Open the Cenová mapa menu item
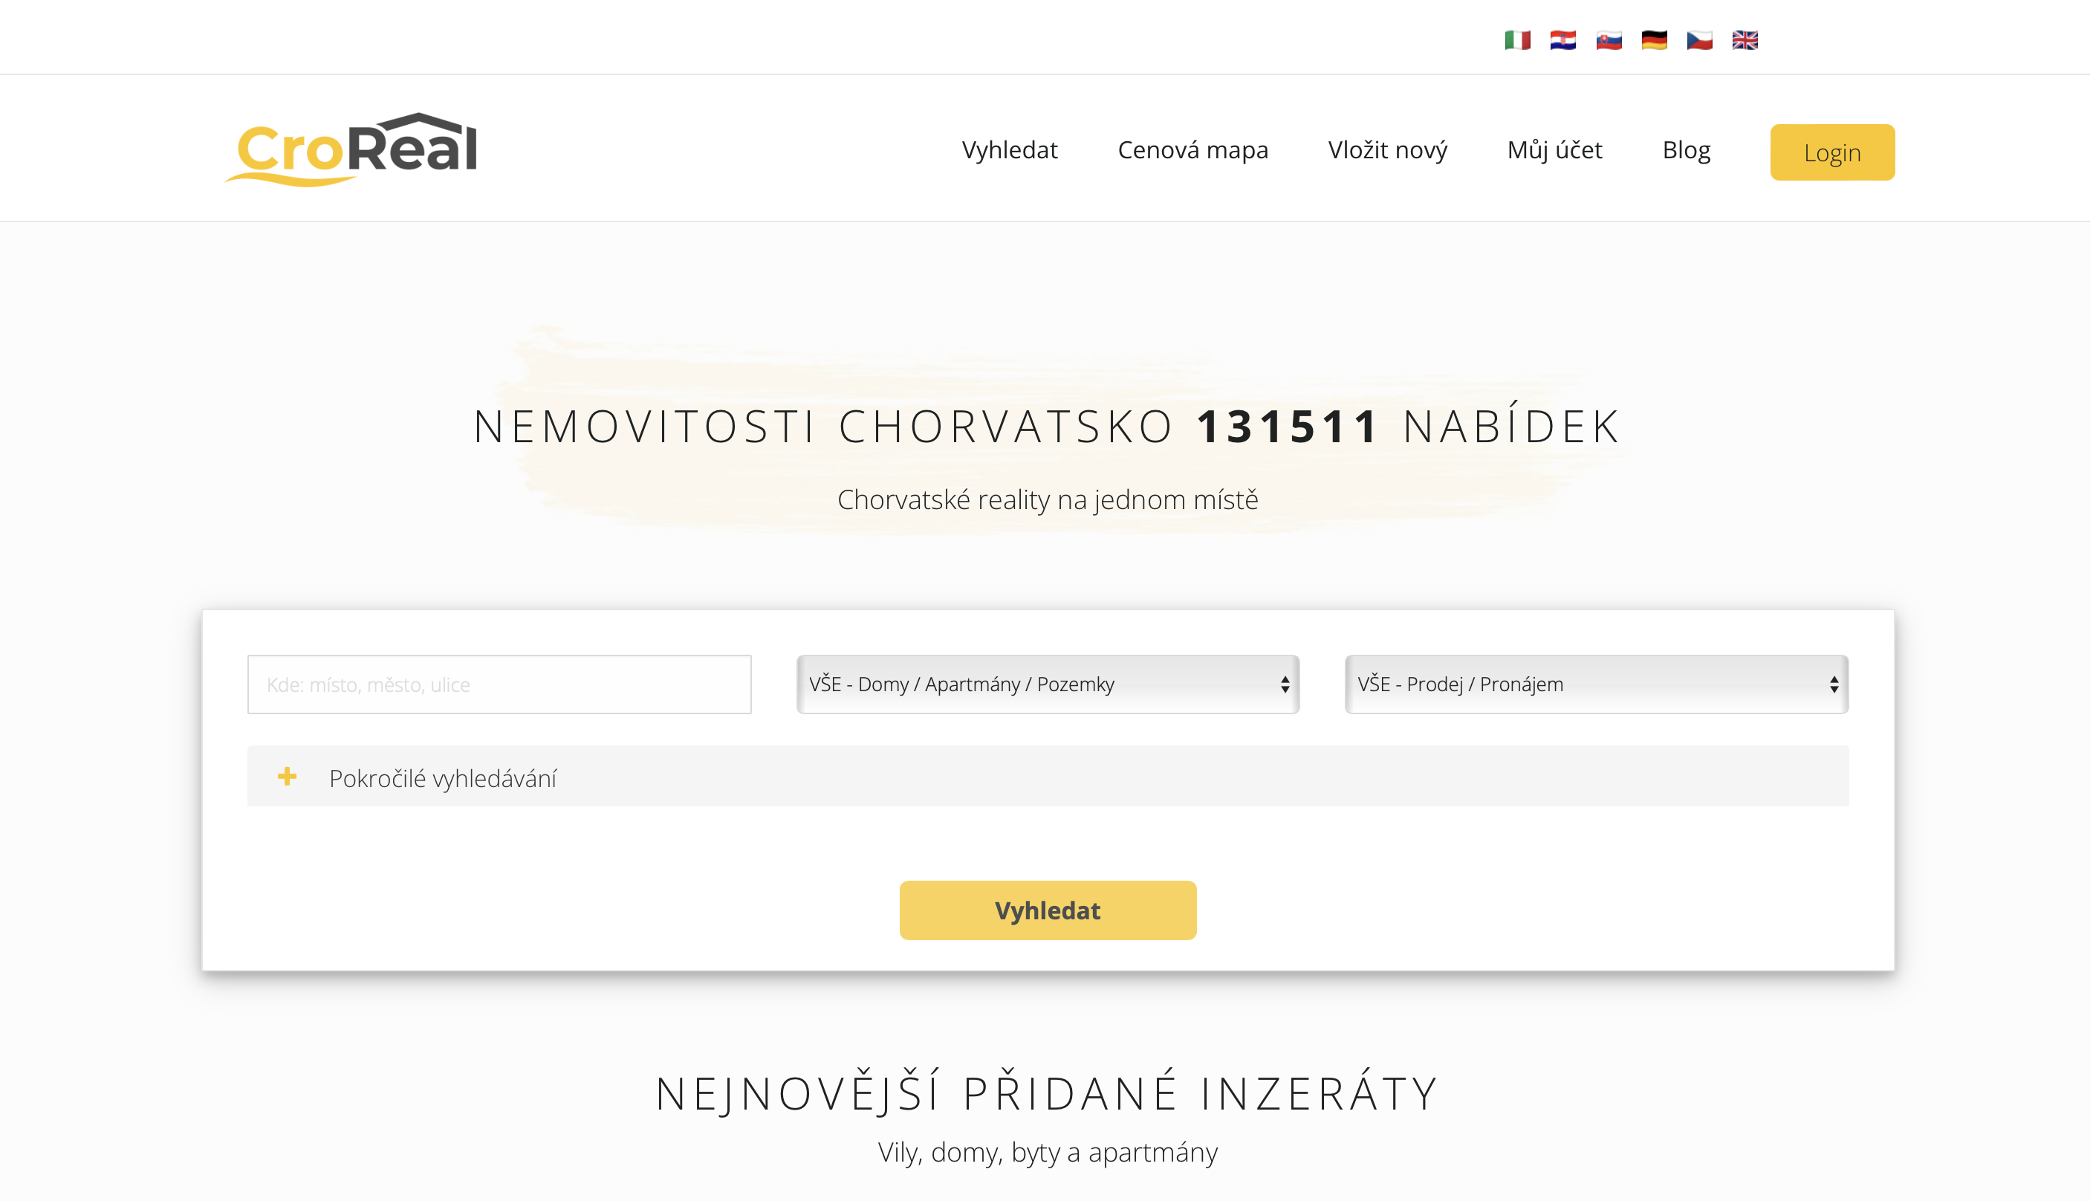This screenshot has height=1201, width=2090. (1192, 150)
